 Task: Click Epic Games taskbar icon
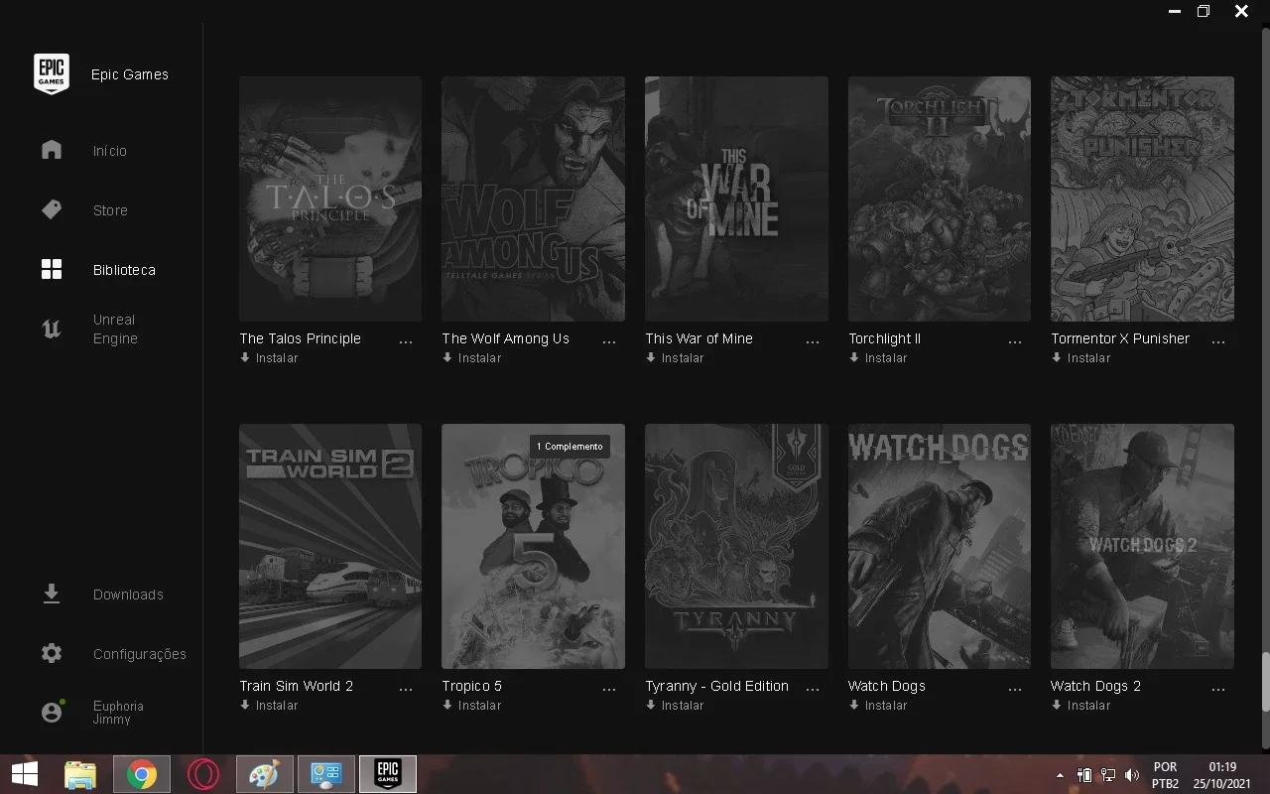point(387,774)
